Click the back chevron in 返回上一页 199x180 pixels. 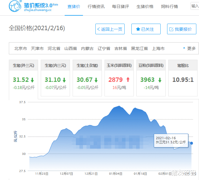(99, 29)
